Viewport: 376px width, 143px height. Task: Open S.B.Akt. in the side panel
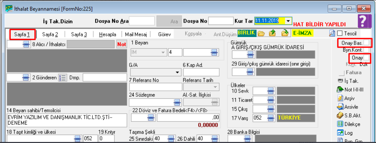349,115
